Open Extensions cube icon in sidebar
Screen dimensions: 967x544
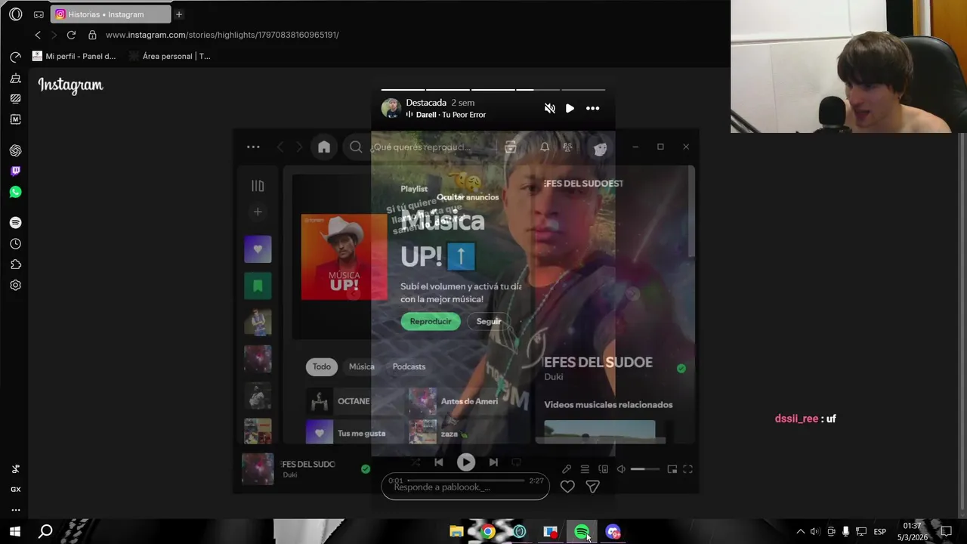(x=15, y=264)
